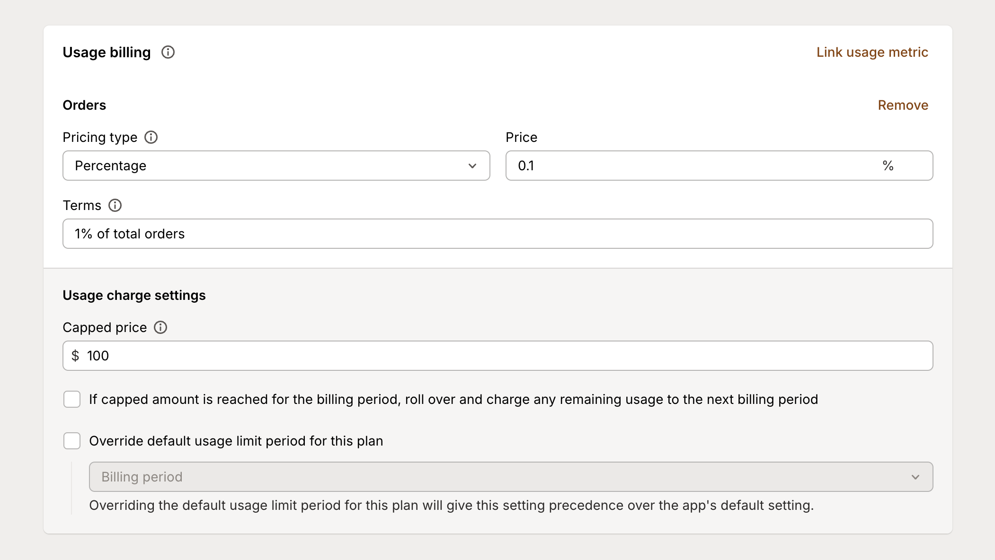The width and height of the screenshot is (995, 560).
Task: Click the Orders section heading
Action: pyautogui.click(x=84, y=105)
